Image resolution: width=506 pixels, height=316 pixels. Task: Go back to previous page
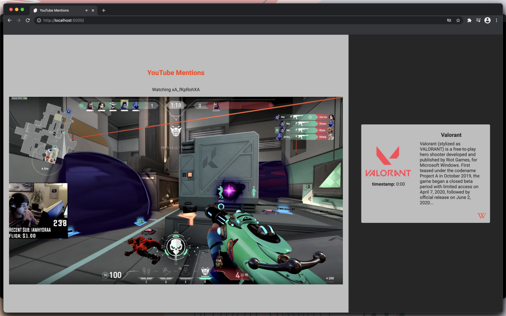(x=9, y=20)
